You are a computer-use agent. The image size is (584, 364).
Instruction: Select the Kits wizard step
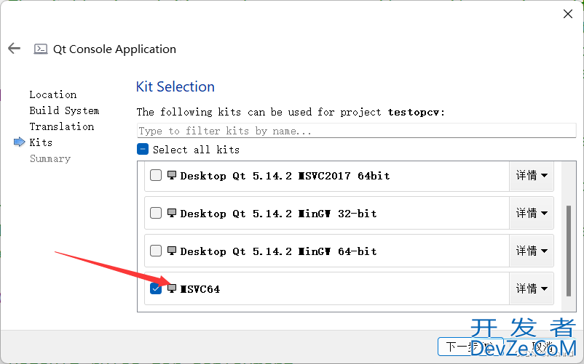point(41,142)
